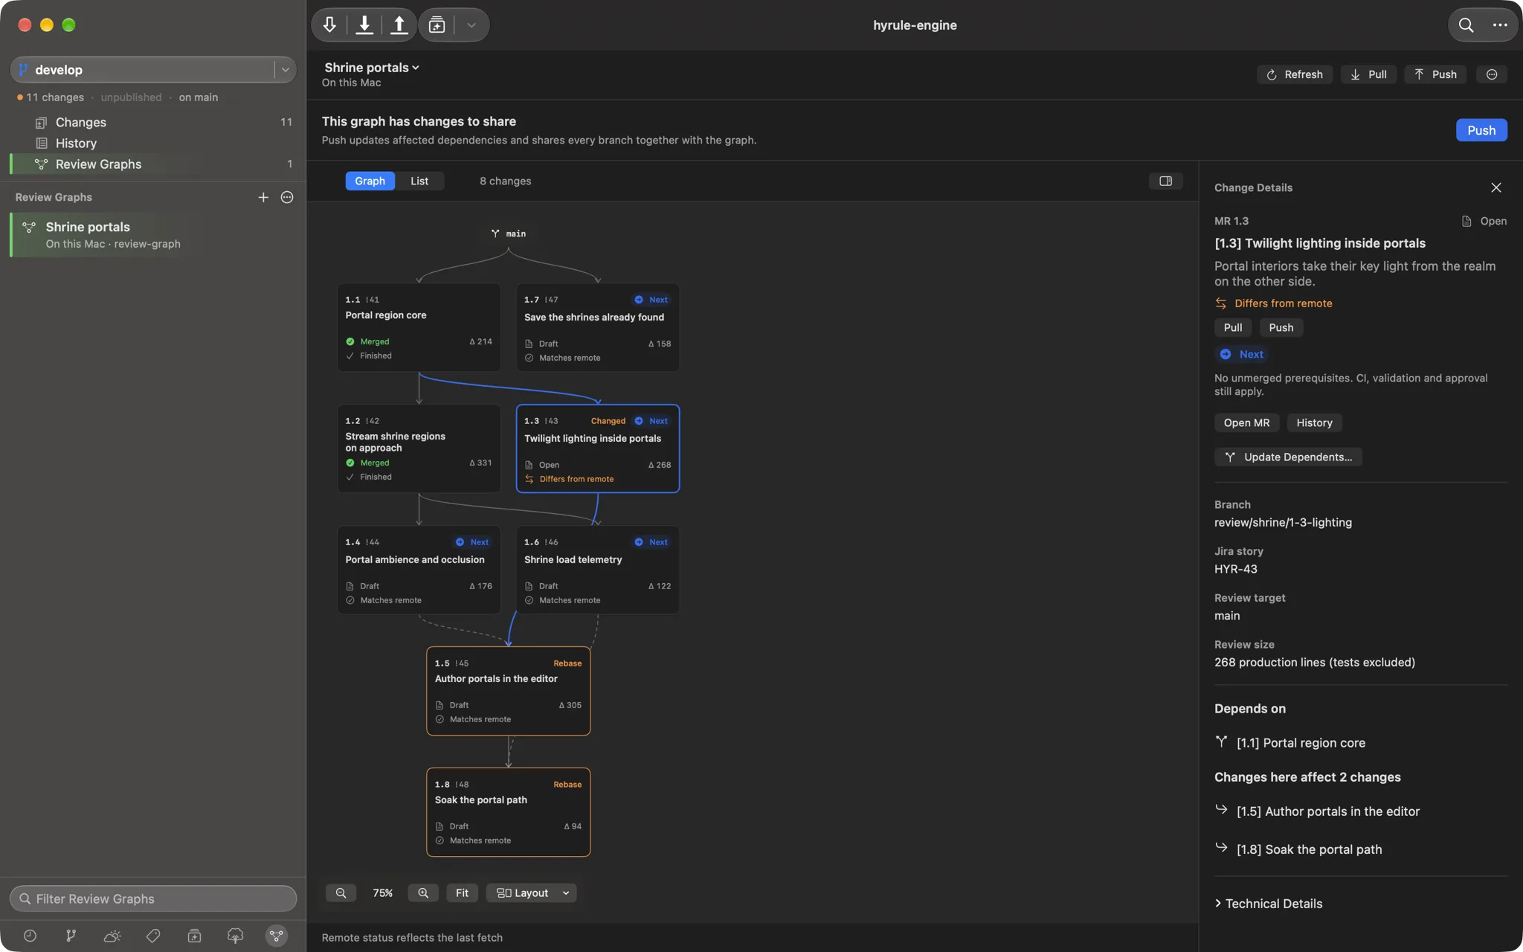Add a new review graph with plus icon

(x=263, y=197)
